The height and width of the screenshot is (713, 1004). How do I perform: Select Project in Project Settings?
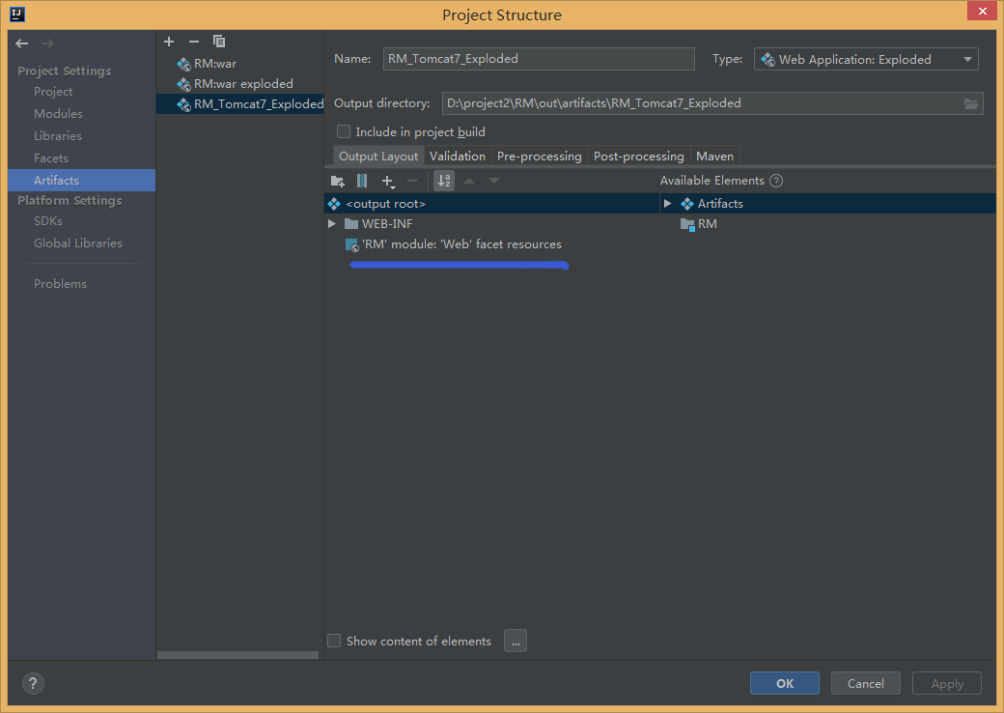tap(53, 92)
